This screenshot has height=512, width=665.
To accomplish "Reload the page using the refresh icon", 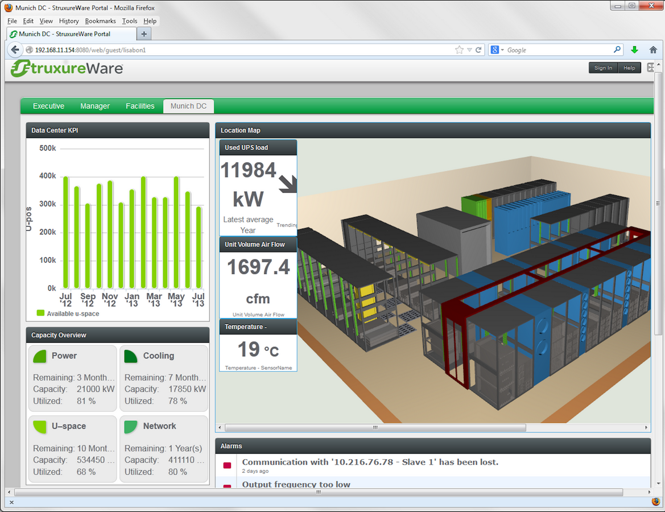I will click(x=479, y=50).
